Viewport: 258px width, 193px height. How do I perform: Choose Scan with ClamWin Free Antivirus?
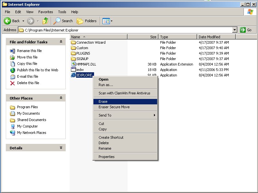125,93
